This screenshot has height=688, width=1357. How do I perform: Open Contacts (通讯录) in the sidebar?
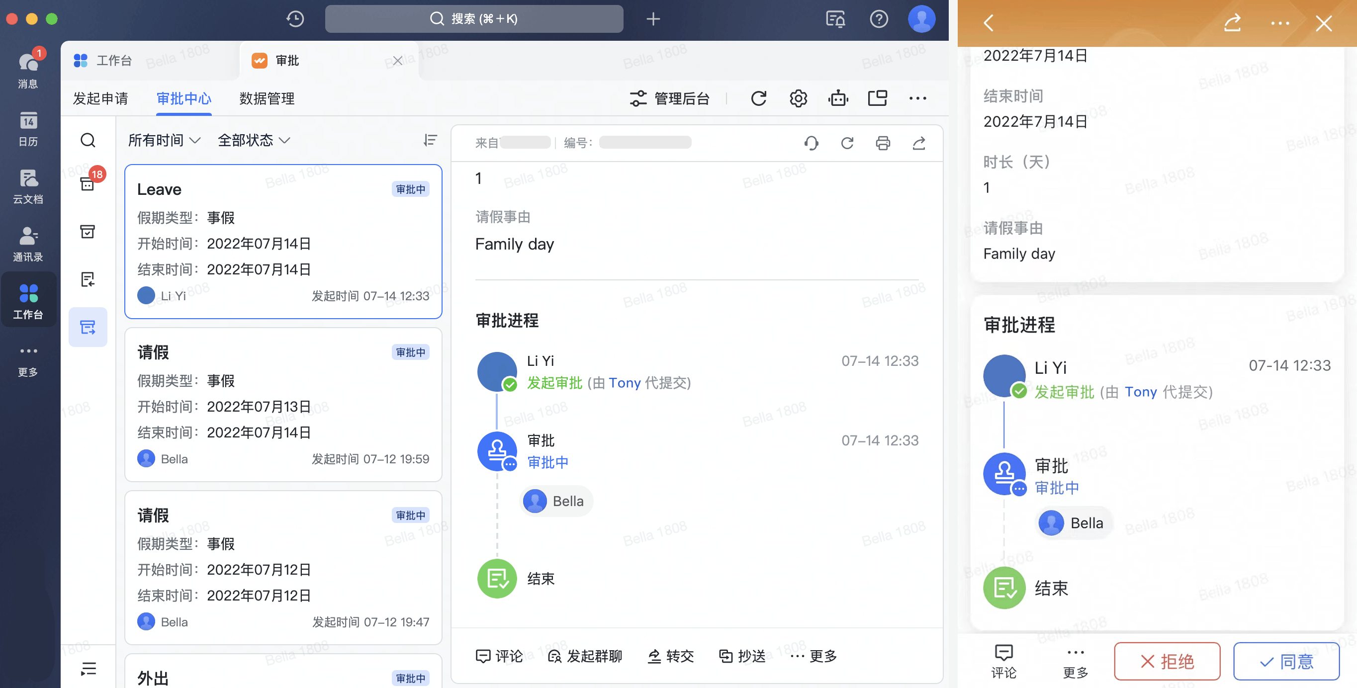coord(28,244)
